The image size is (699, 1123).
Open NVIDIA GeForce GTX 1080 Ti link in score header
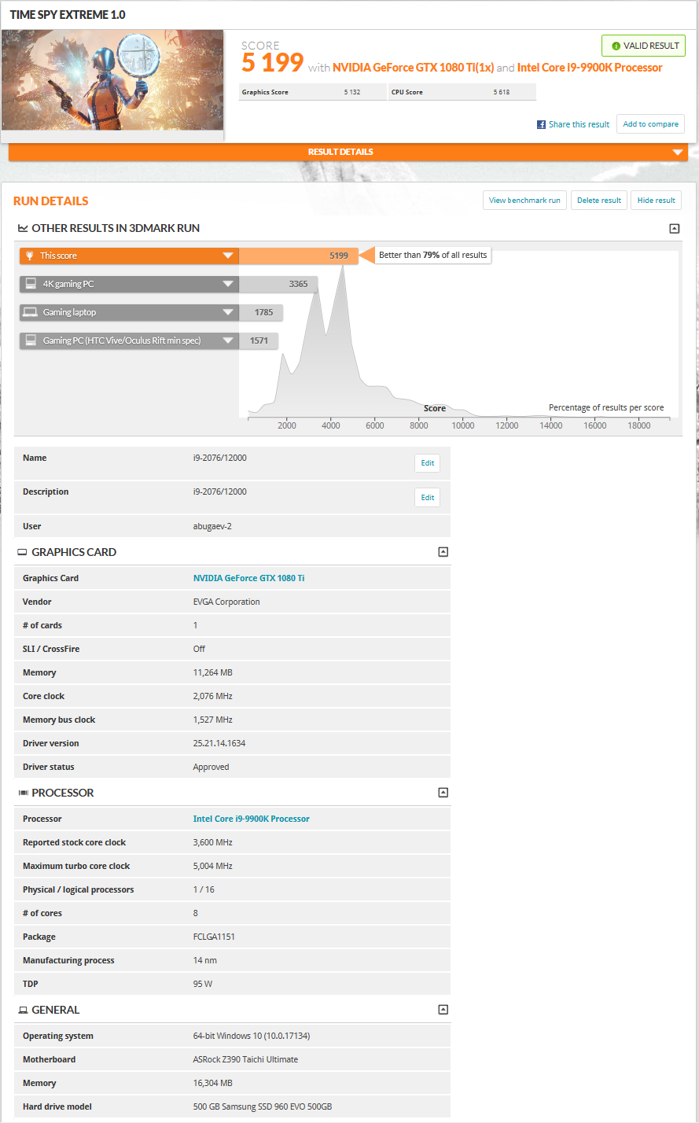413,68
